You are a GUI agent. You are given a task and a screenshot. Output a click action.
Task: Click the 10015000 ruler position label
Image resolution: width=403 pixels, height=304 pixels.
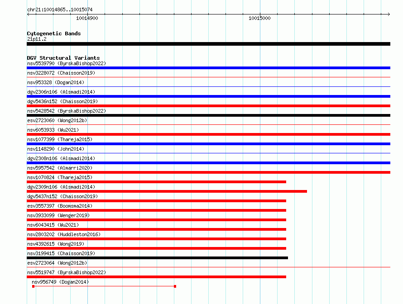click(259, 18)
